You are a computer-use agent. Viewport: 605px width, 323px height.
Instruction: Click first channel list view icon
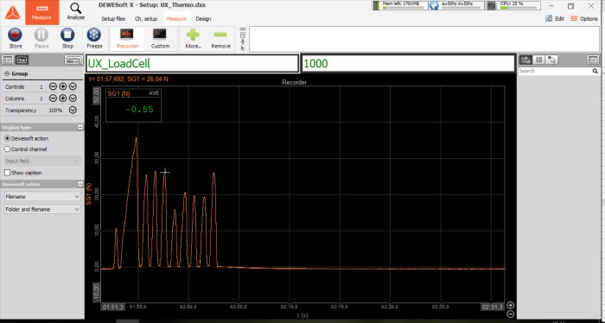525,60
